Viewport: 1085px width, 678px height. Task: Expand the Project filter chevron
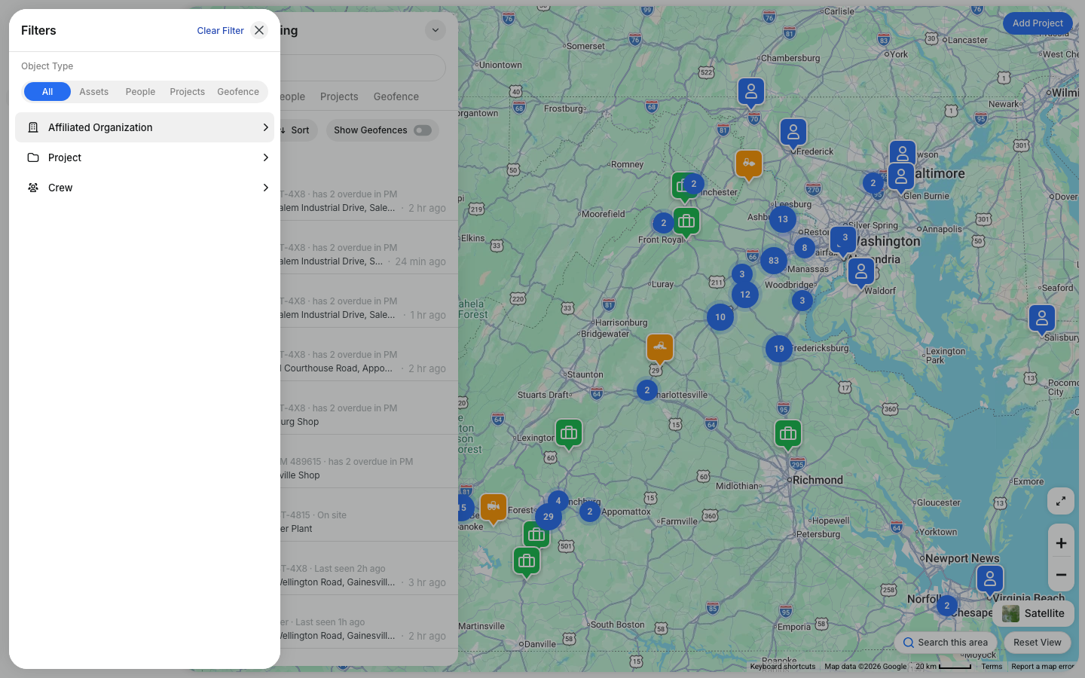point(265,157)
